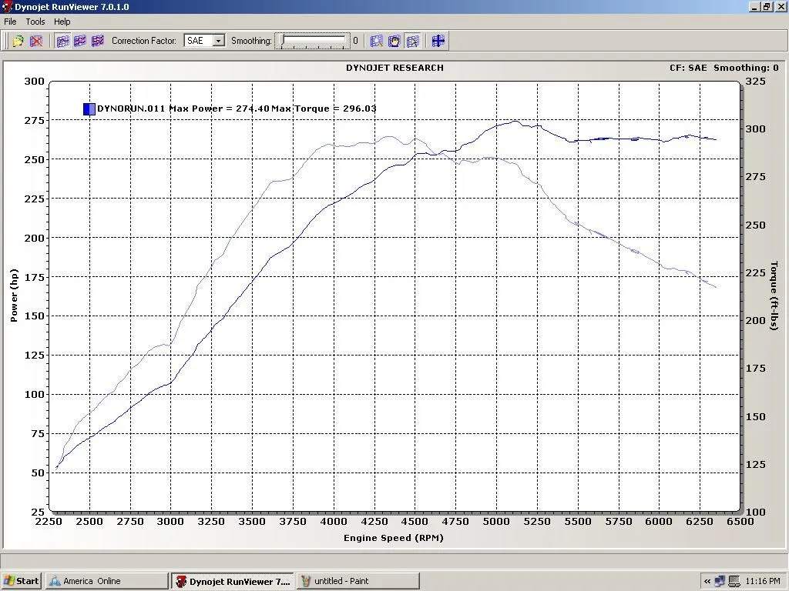This screenshot has width=789, height=591.
Task: Click the red X close-run icon
Action: click(x=36, y=41)
